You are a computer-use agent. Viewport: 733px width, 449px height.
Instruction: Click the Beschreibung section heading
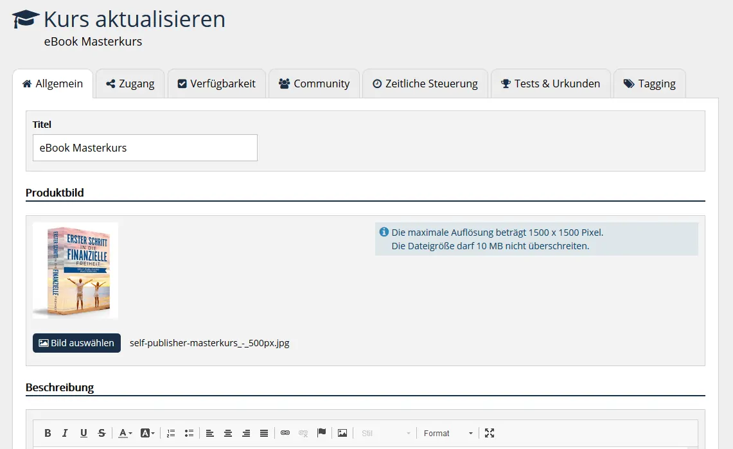(x=60, y=387)
